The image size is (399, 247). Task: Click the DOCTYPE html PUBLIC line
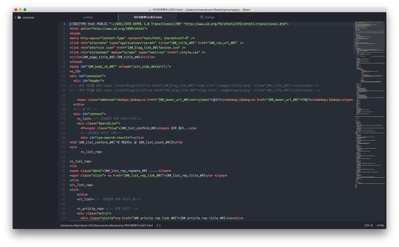click(179, 24)
